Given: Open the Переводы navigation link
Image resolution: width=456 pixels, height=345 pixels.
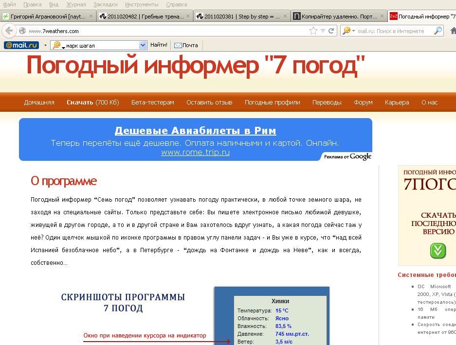Looking at the screenshot, I should [327, 102].
